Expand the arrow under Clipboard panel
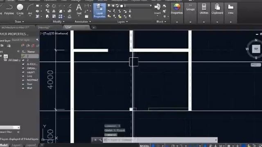 click(x=217, y=22)
